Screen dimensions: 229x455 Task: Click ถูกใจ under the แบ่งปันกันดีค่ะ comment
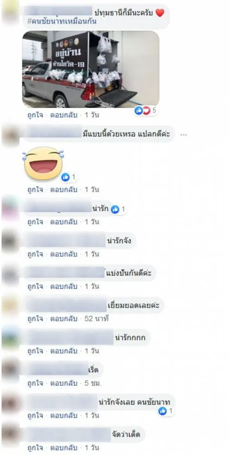35,286
